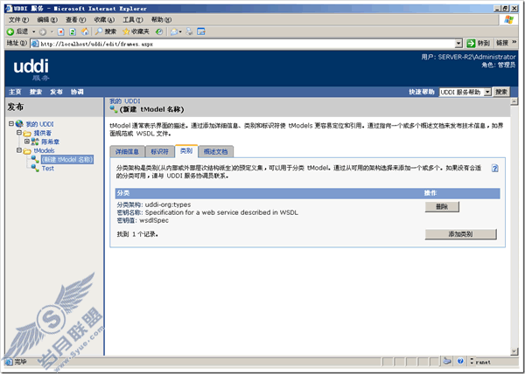Viewport: 525px width, 374px height.
Task: Collapse the tModels folder node
Action: point(19,150)
